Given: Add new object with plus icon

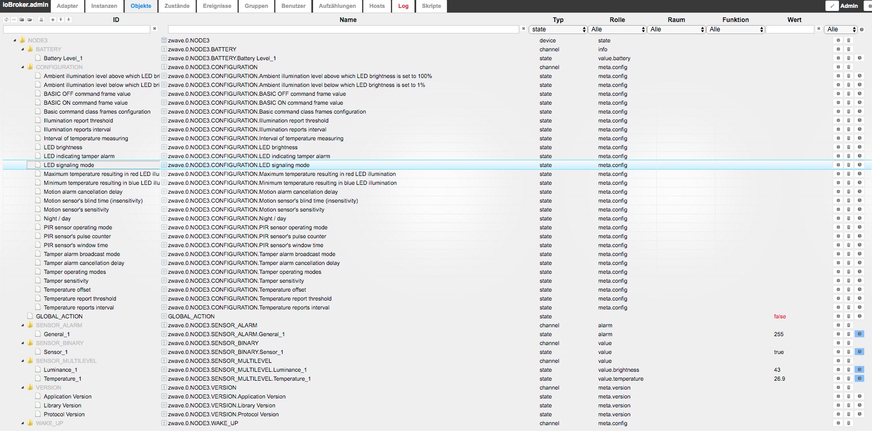Looking at the screenshot, I should click(x=53, y=19).
